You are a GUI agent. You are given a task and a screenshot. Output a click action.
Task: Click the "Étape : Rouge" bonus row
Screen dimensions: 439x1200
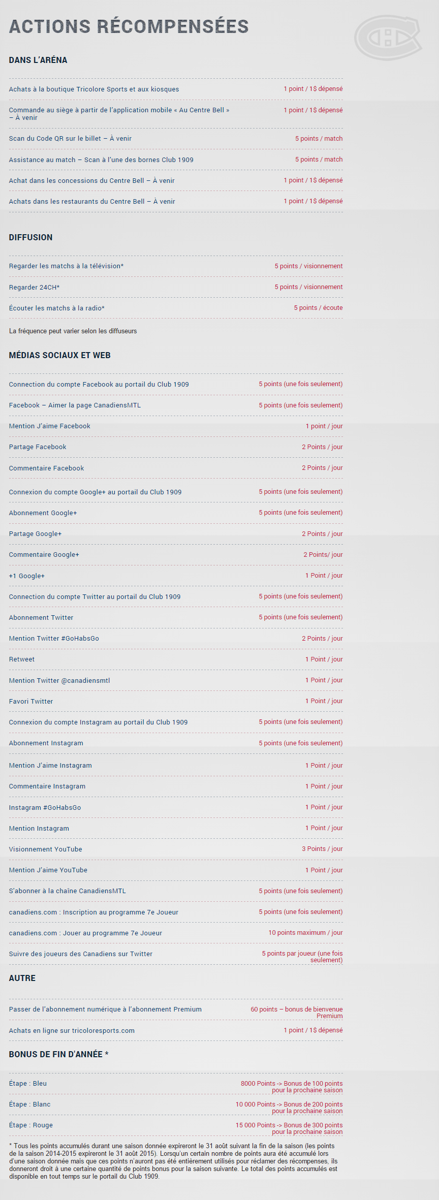point(30,1125)
